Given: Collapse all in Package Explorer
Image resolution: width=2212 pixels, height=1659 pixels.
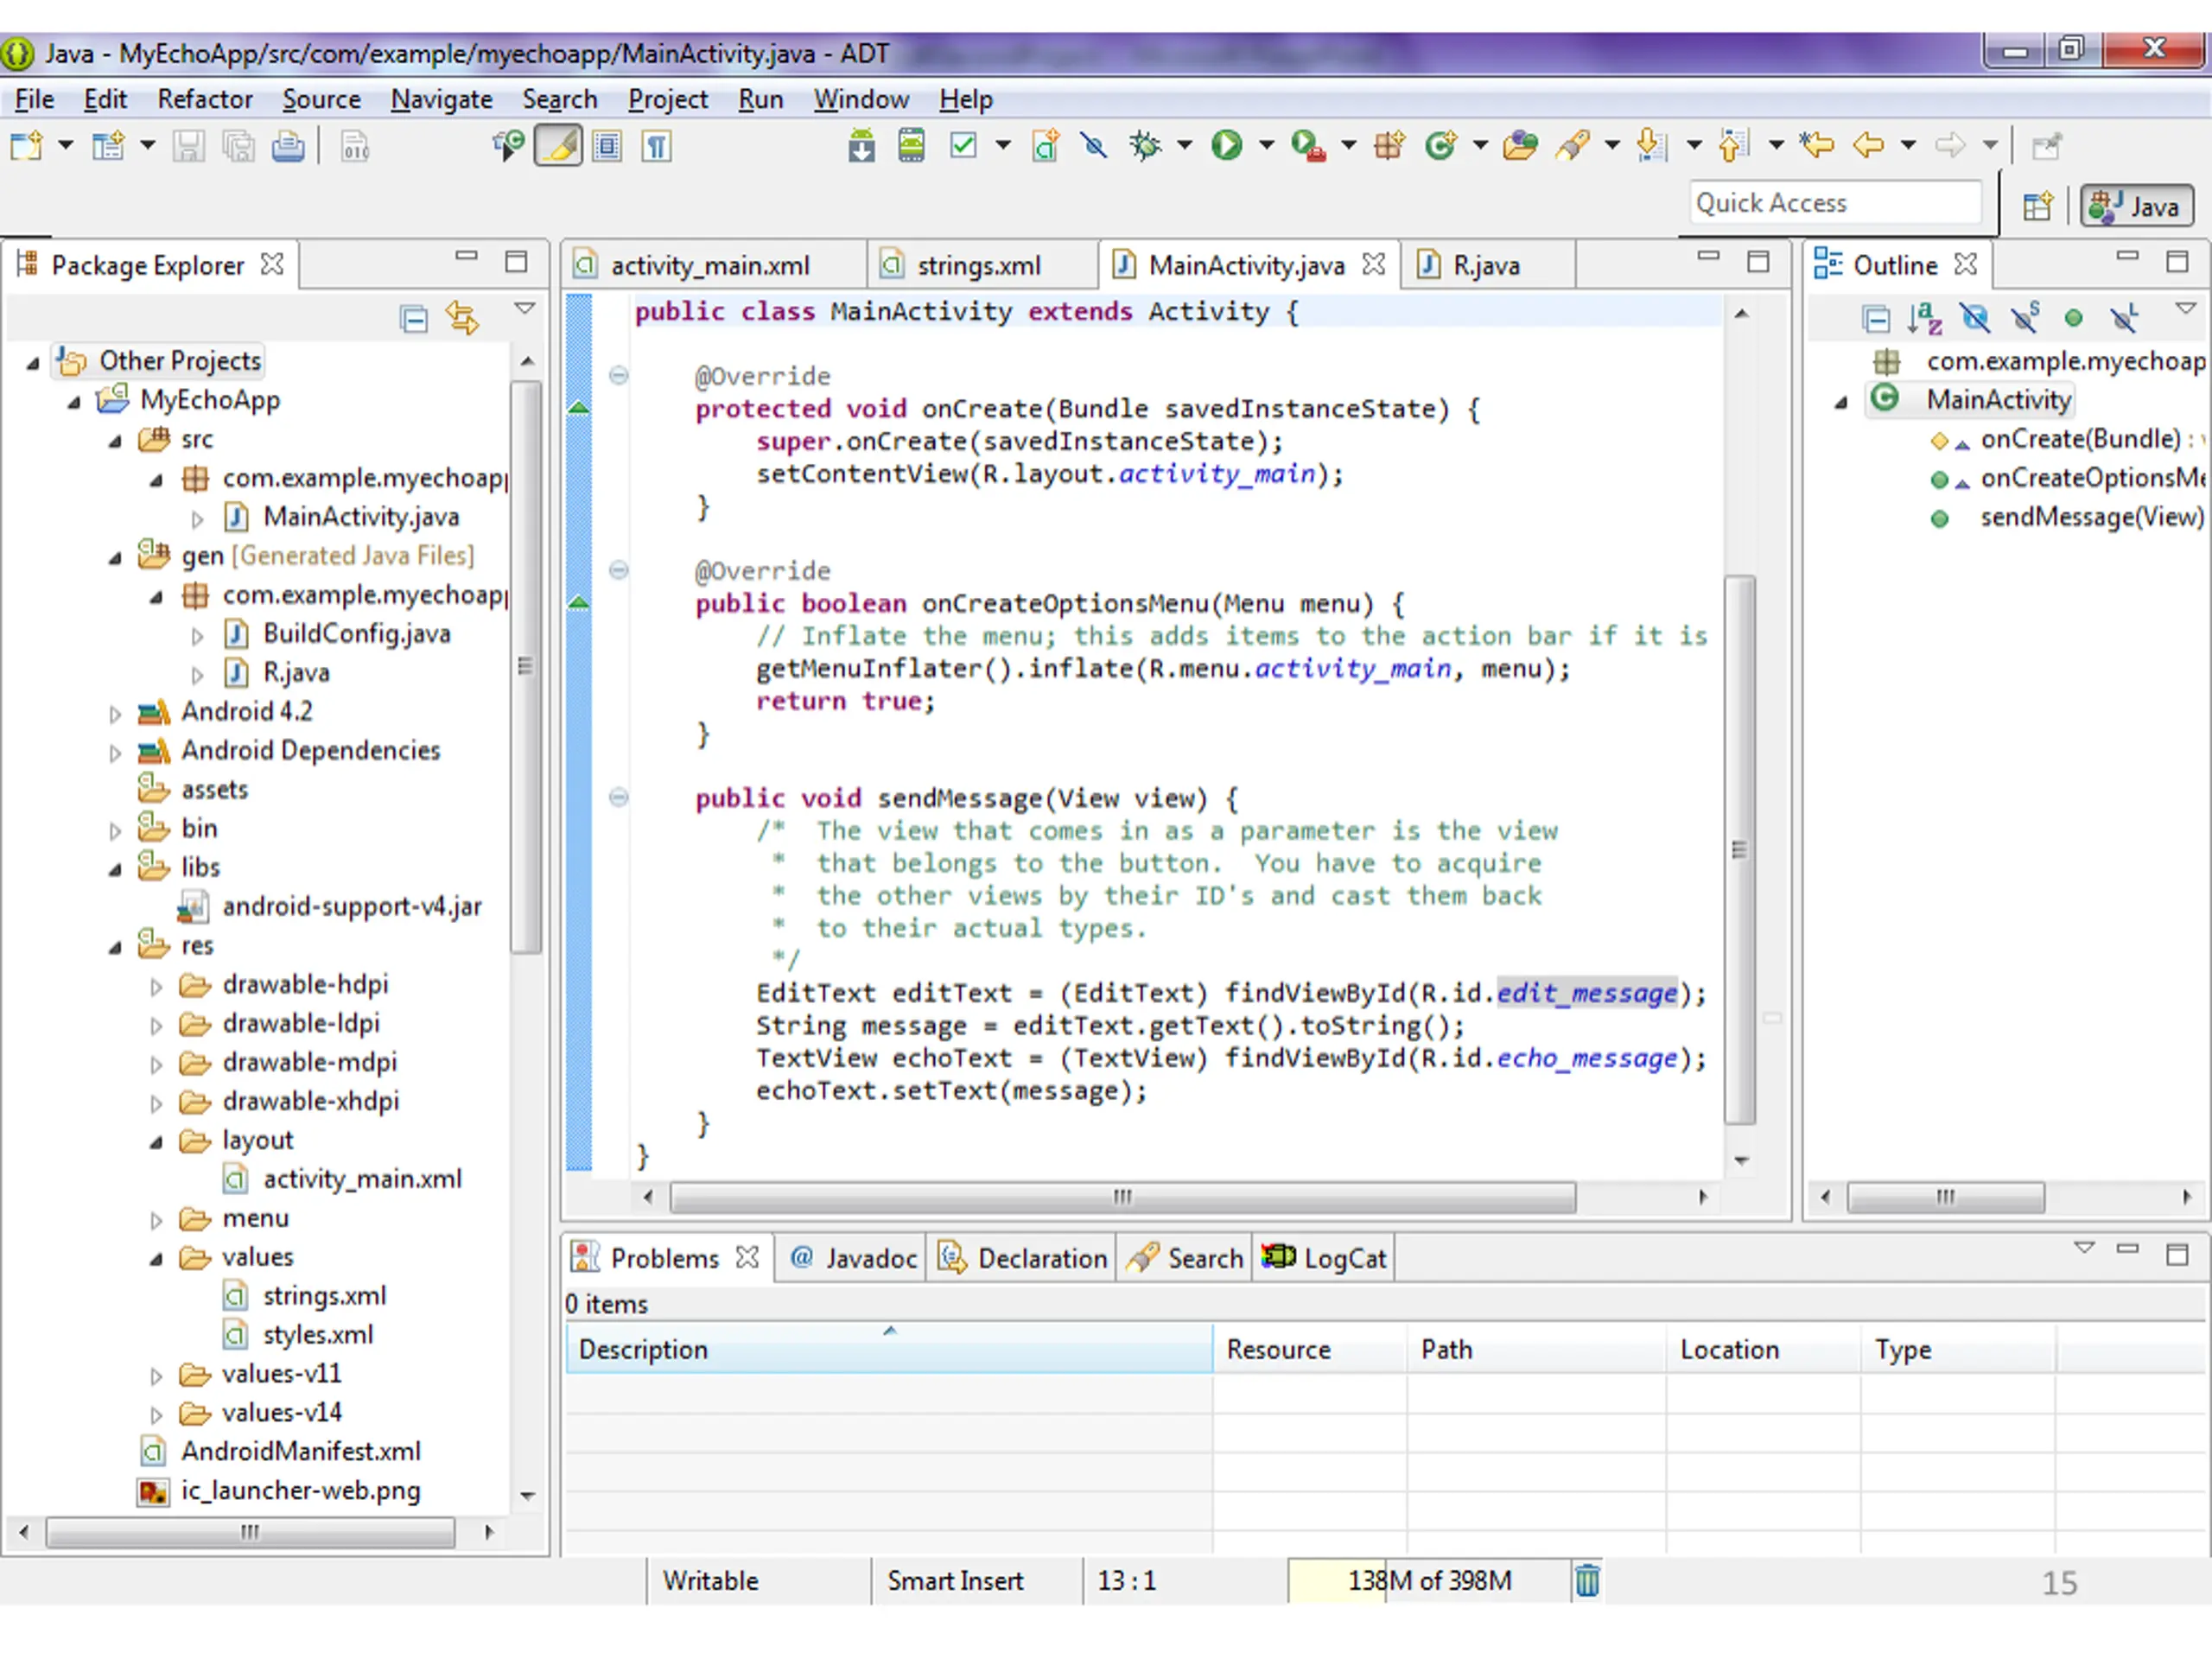Looking at the screenshot, I should pos(414,319).
